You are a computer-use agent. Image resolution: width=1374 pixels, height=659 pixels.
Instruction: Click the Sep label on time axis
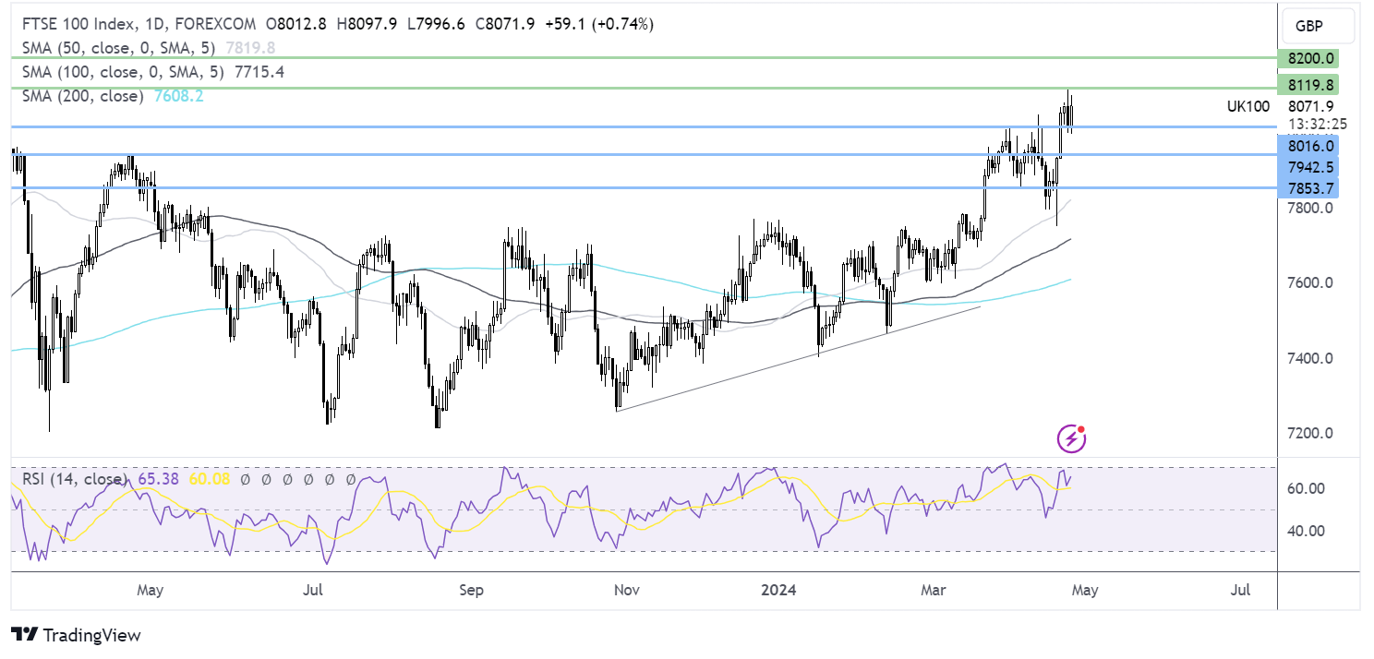coord(471,589)
